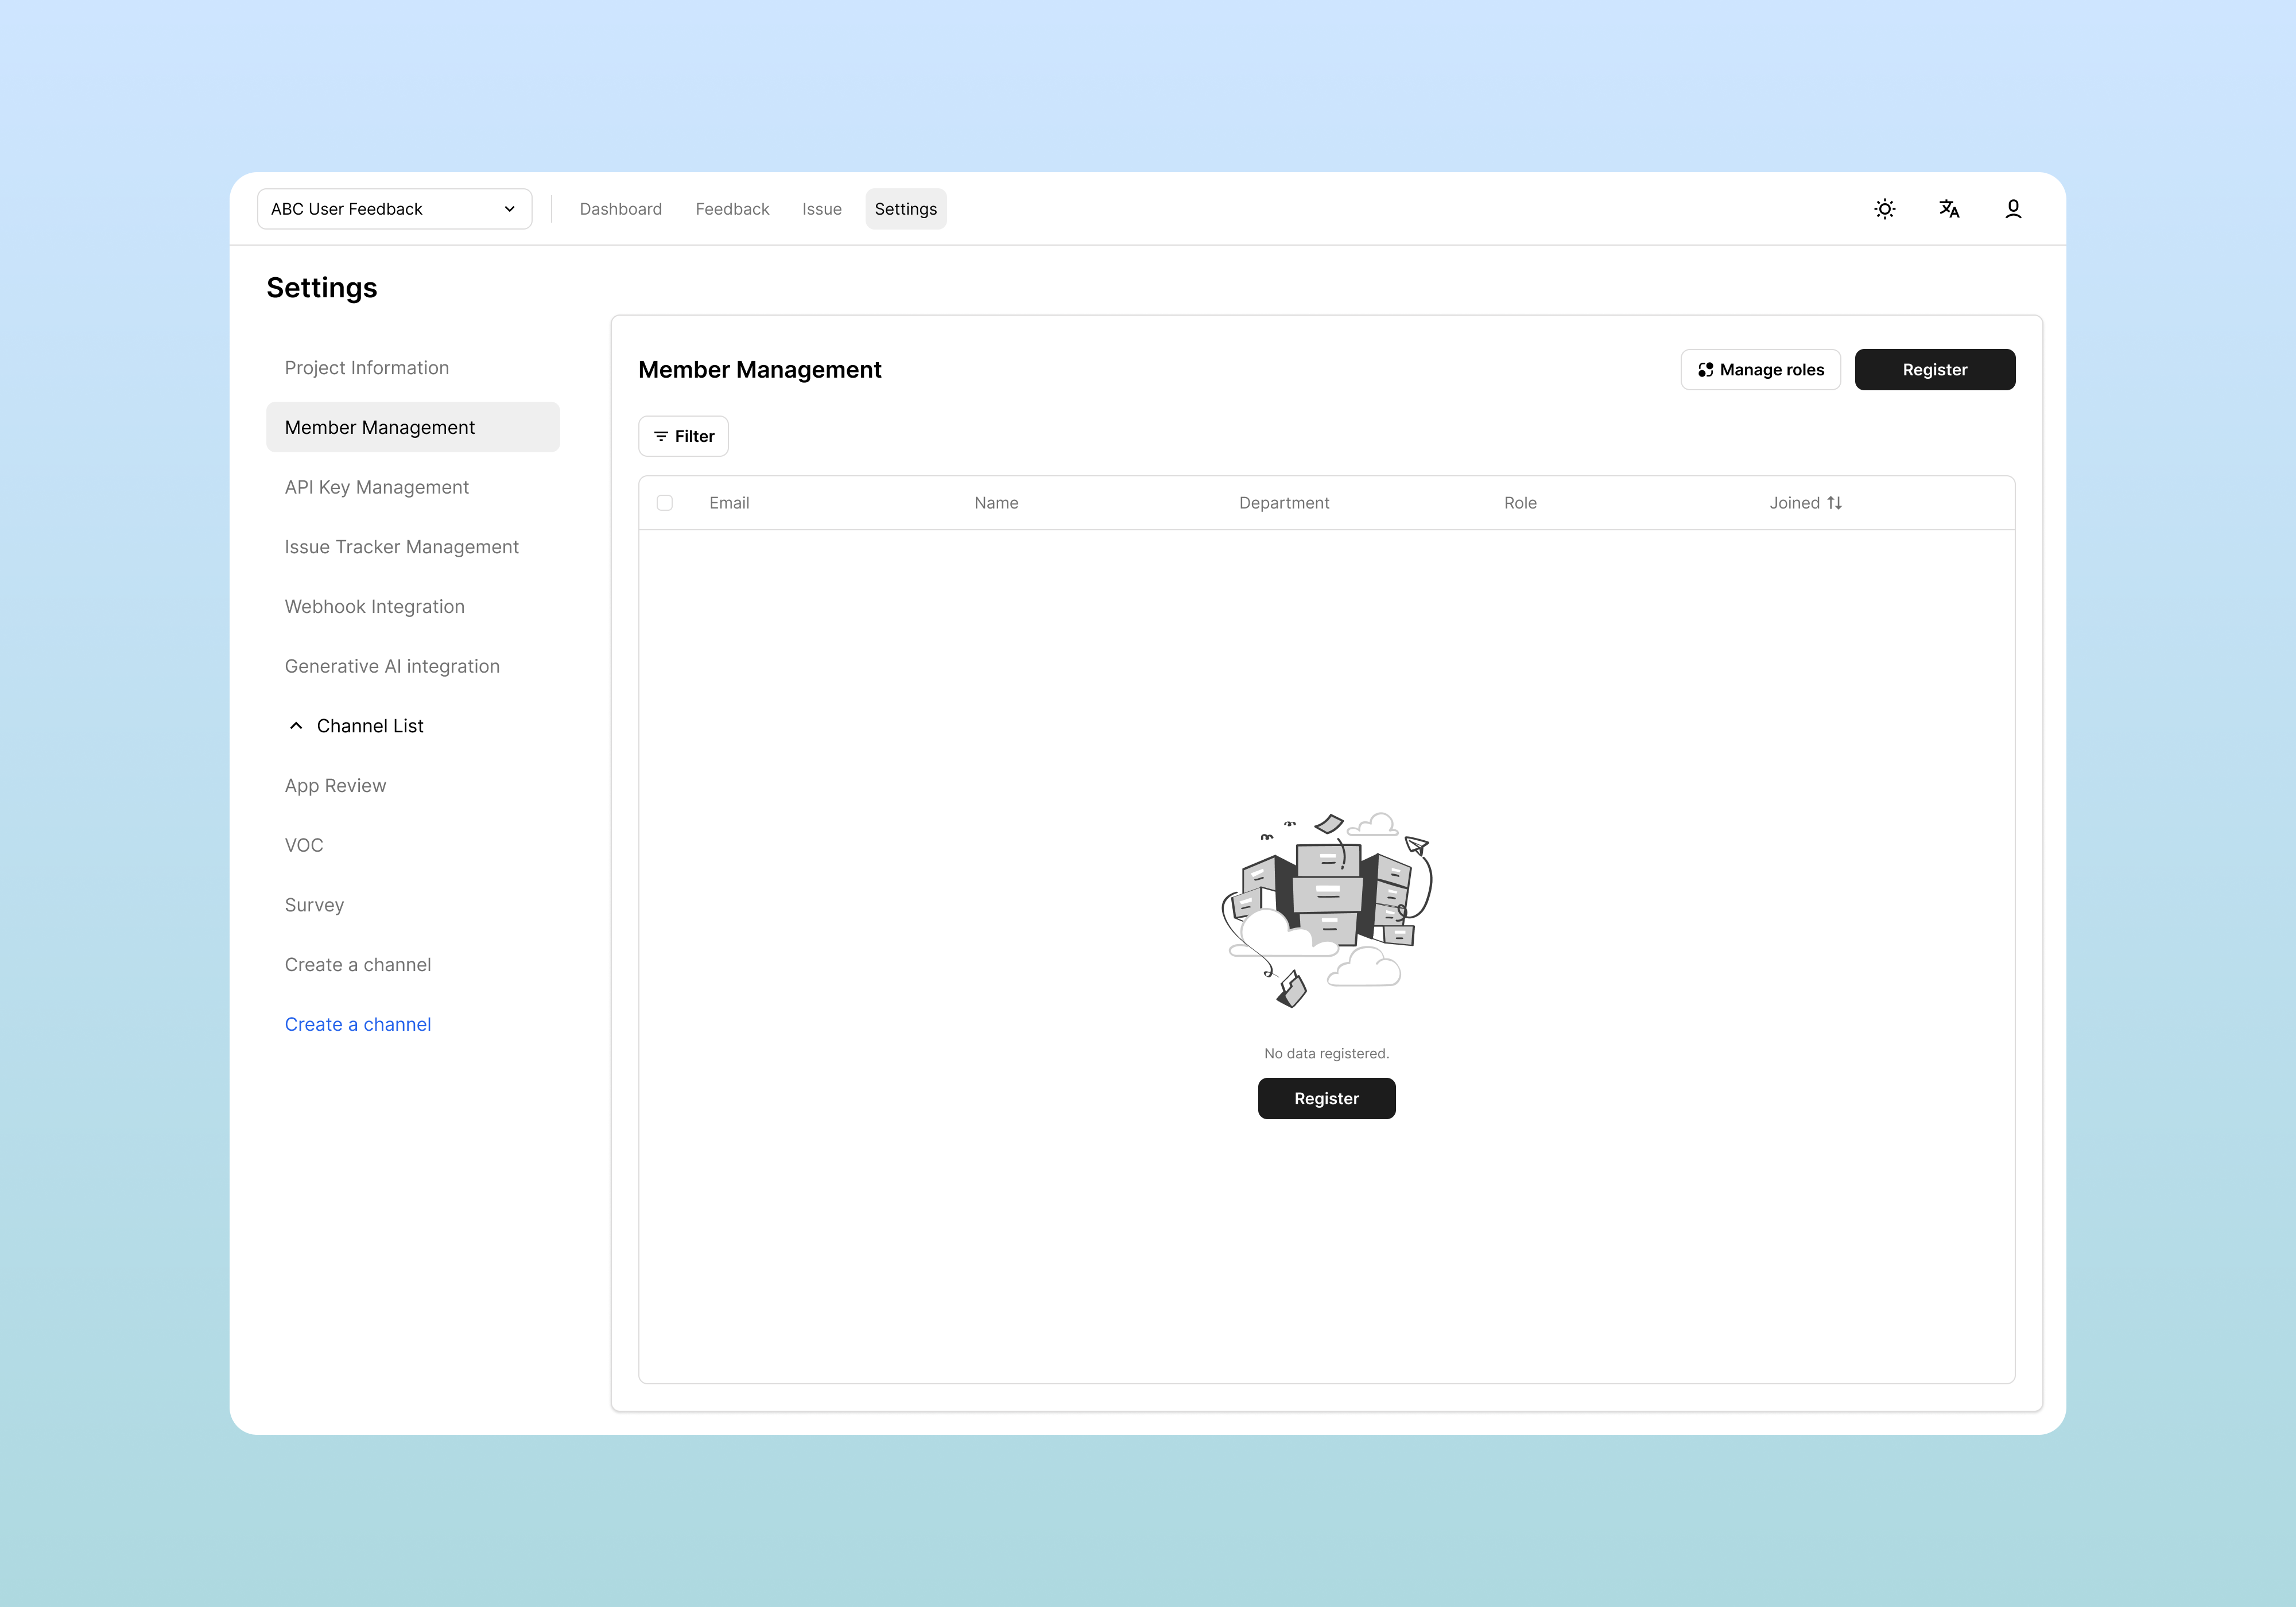Click the blue Create a channel link
Viewport: 2296px width, 1607px height.
[x=358, y=1024]
